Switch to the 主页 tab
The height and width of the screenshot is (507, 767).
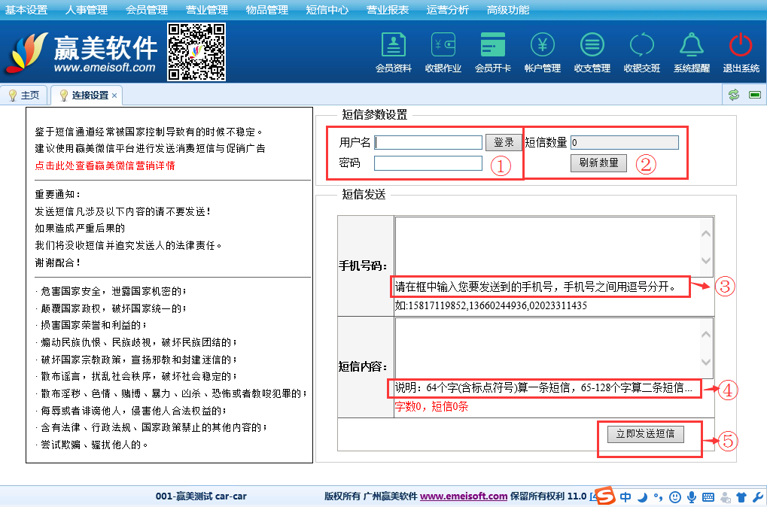pyautogui.click(x=24, y=96)
